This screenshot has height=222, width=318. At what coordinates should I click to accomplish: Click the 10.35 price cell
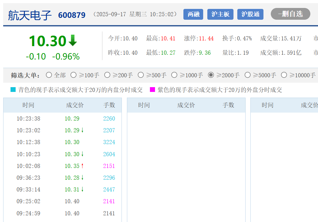coord(72,166)
